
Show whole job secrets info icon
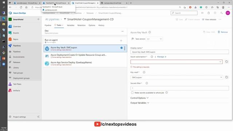(167, 92)
